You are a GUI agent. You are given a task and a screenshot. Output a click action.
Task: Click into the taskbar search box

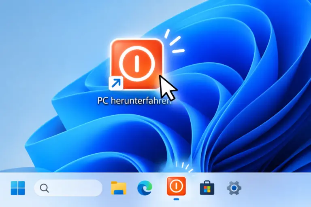pos(68,188)
